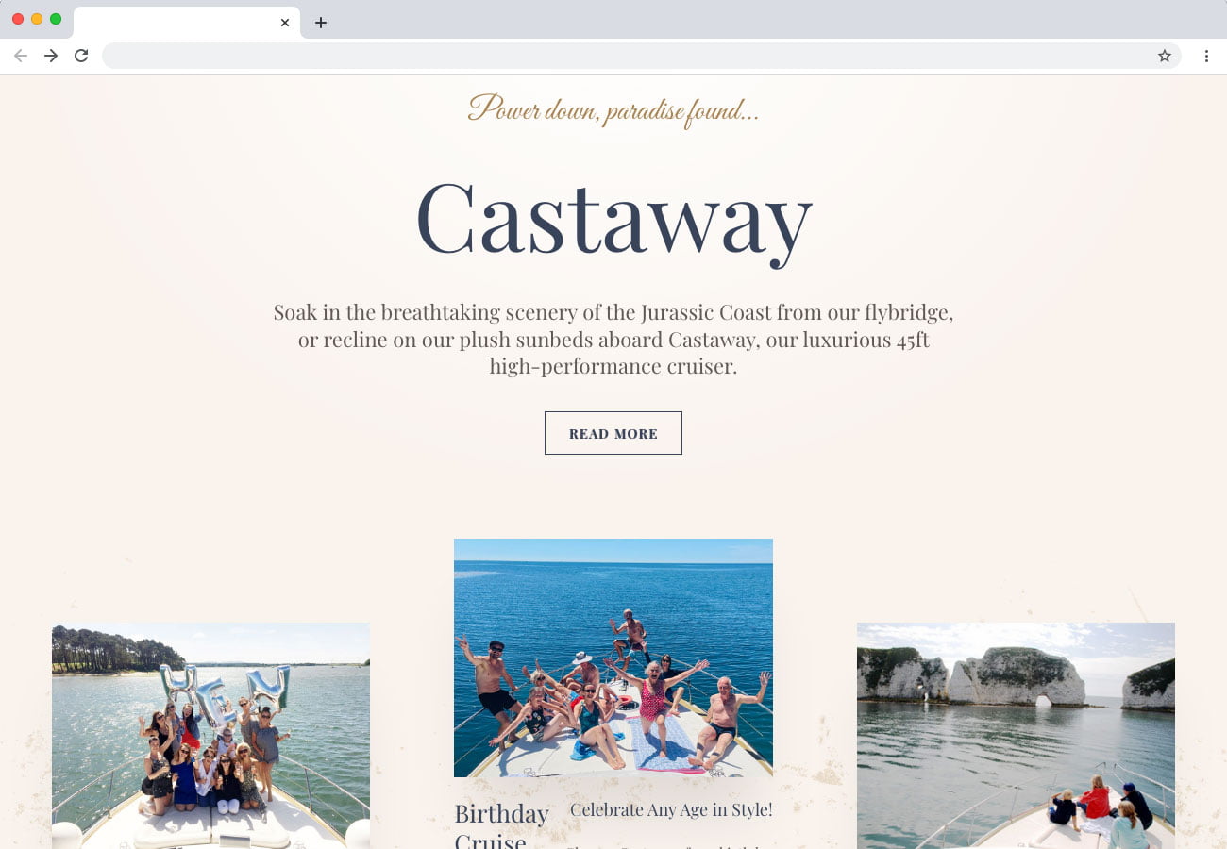Maximize the window with the green button

tap(56, 19)
